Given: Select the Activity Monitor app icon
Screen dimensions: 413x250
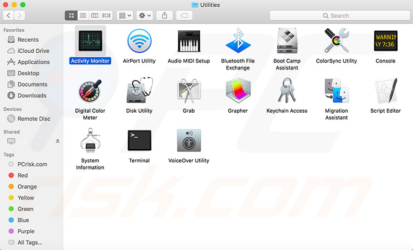Looking at the screenshot, I should click(90, 41).
